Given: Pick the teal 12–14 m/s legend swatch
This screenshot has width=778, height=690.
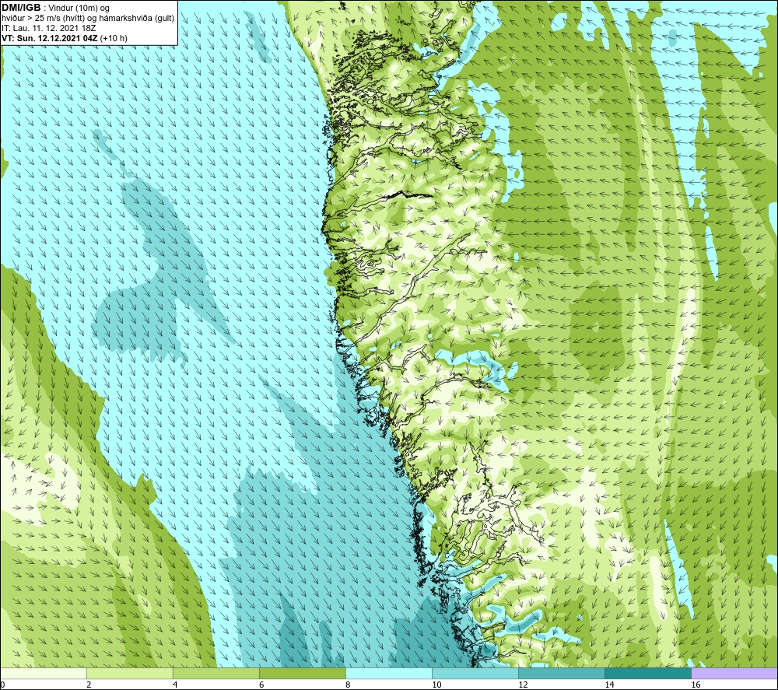Looking at the screenshot, I should [x=562, y=673].
